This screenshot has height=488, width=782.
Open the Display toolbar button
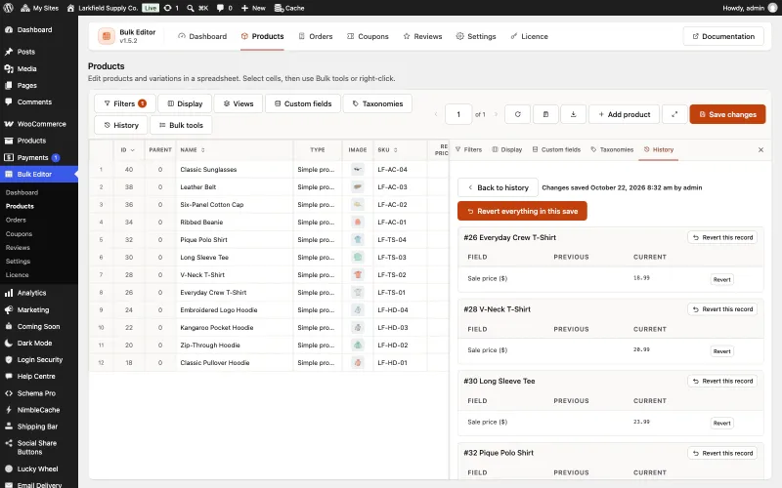point(185,103)
